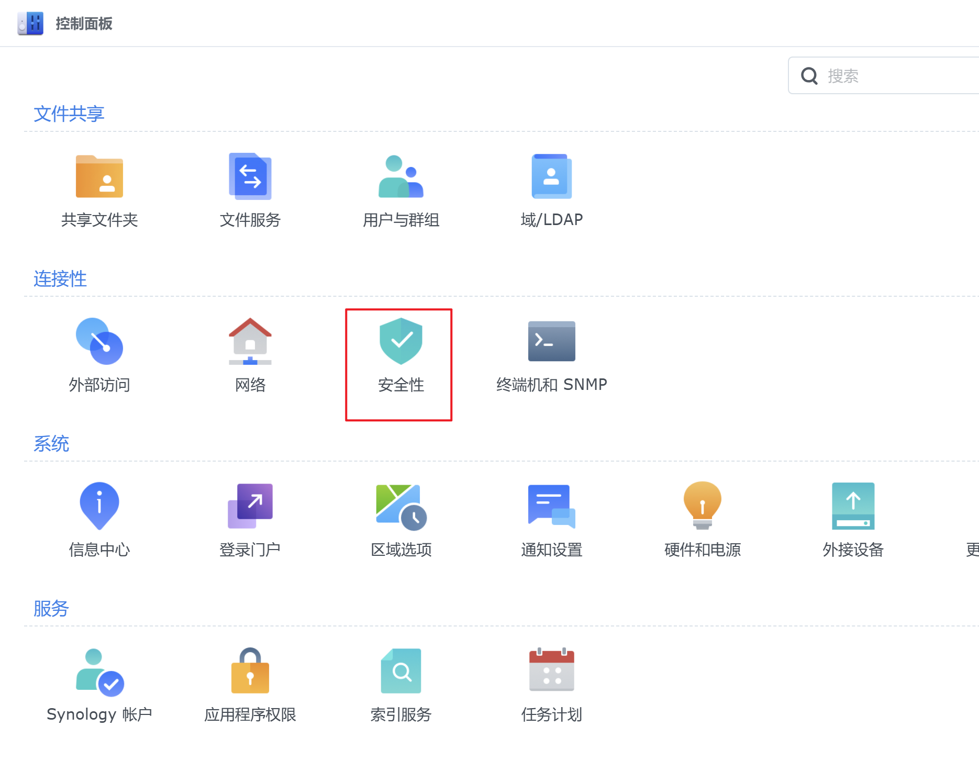Open the 域/LDAP settings icon
The width and height of the screenshot is (979, 761).
coord(551,177)
